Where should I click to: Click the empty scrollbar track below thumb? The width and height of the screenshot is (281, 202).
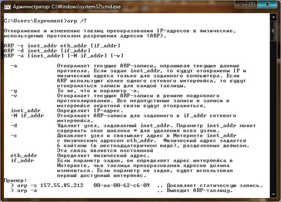pos(273,116)
